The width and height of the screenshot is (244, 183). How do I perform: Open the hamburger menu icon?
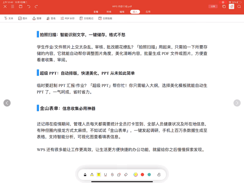[13, 7]
